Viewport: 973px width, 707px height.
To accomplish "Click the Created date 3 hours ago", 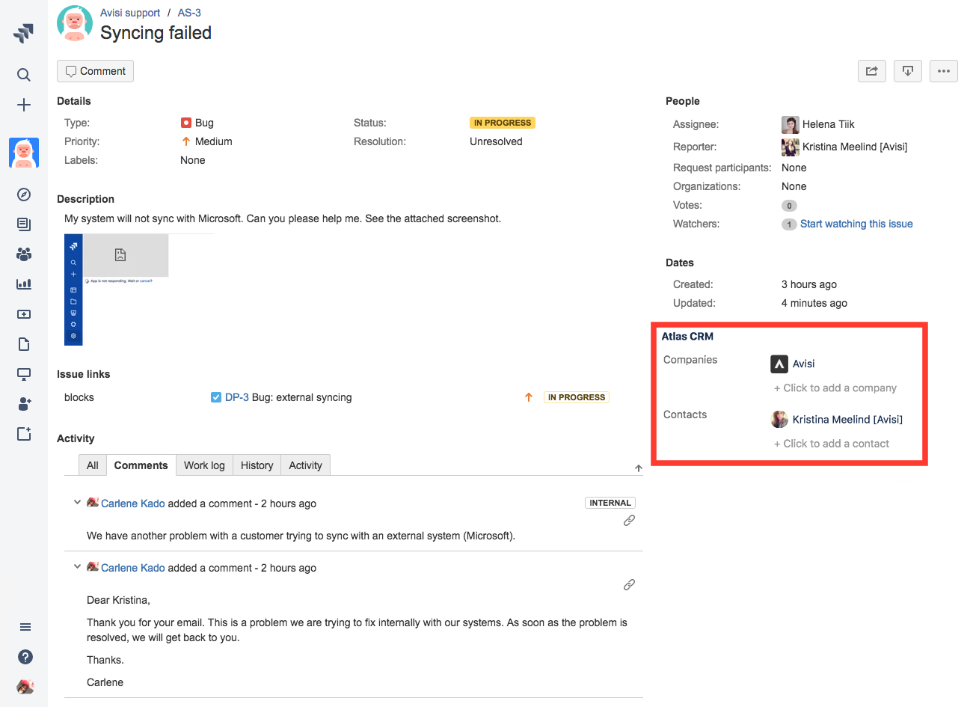I will pos(809,284).
